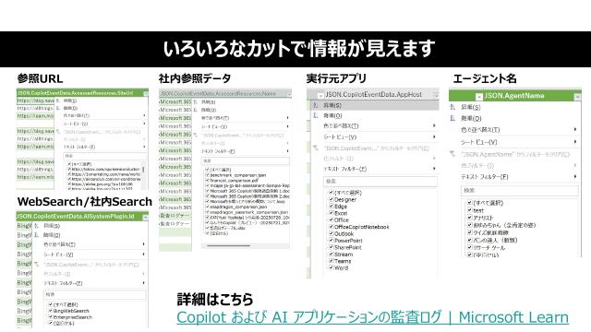
Task: Uncheck the Word checkbox in the AppHost list
Action: pos(332,267)
